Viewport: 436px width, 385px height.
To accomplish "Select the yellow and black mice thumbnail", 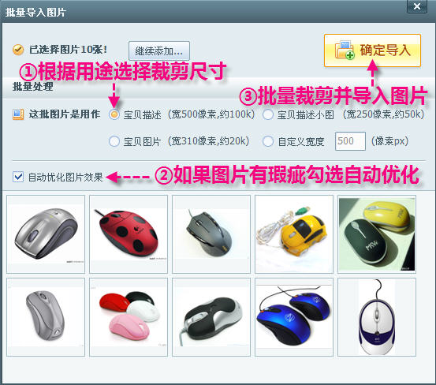I will coord(377,234).
